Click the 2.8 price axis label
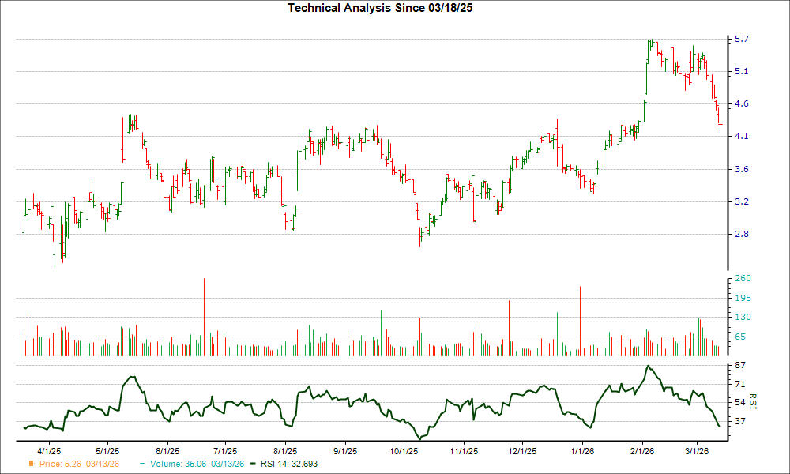This screenshot has width=790, height=474. coord(743,234)
